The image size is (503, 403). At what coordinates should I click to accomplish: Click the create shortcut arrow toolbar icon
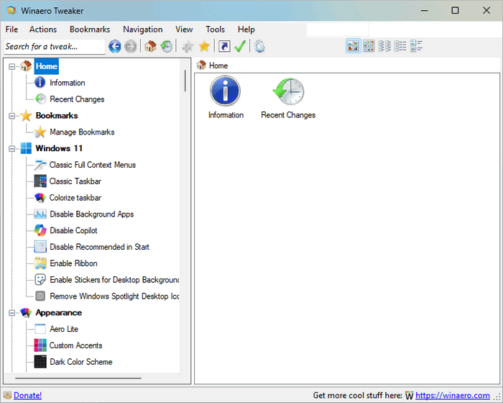224,46
